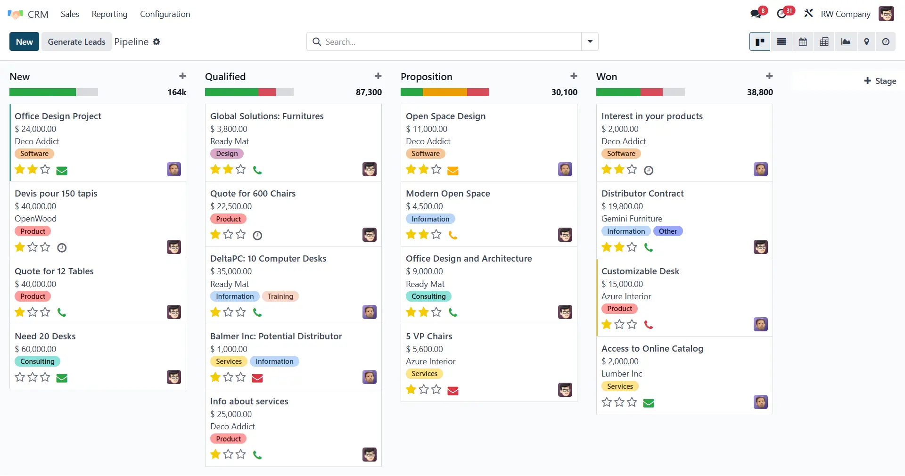Open the calendar view
905x476 pixels.
click(x=803, y=42)
